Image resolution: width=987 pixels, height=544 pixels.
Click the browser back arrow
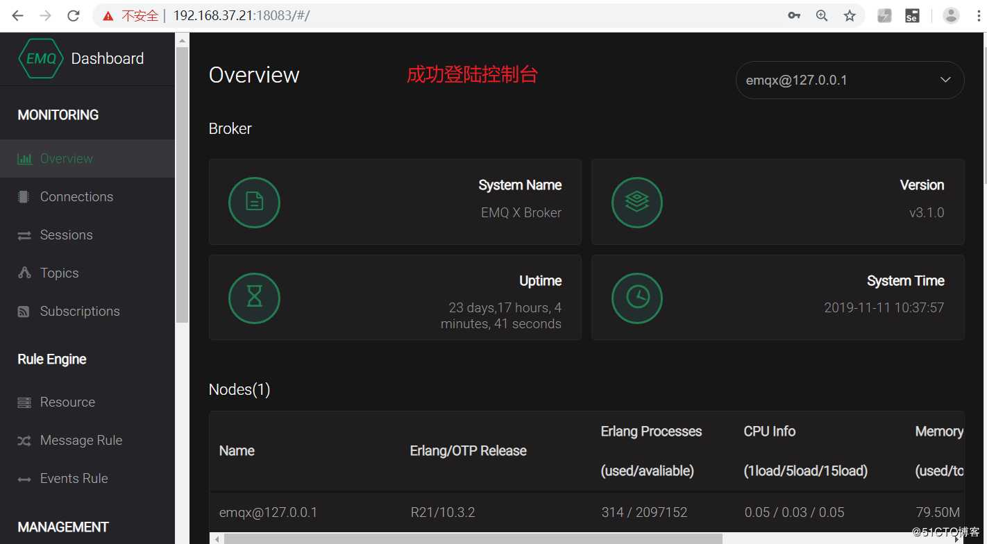17,15
